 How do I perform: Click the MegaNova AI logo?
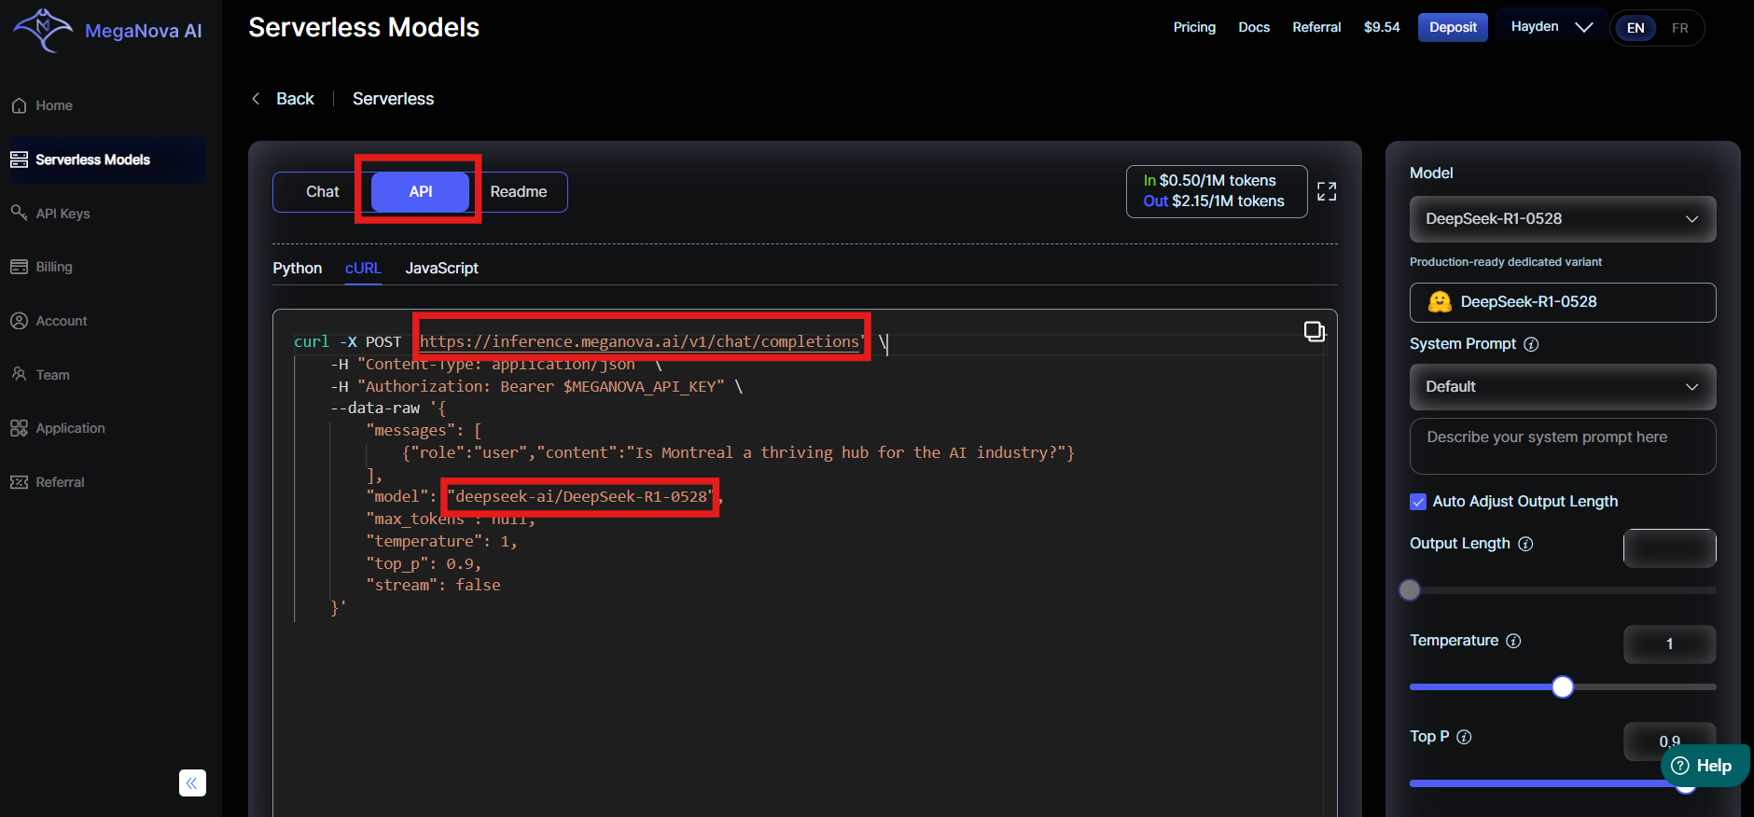pos(106,30)
